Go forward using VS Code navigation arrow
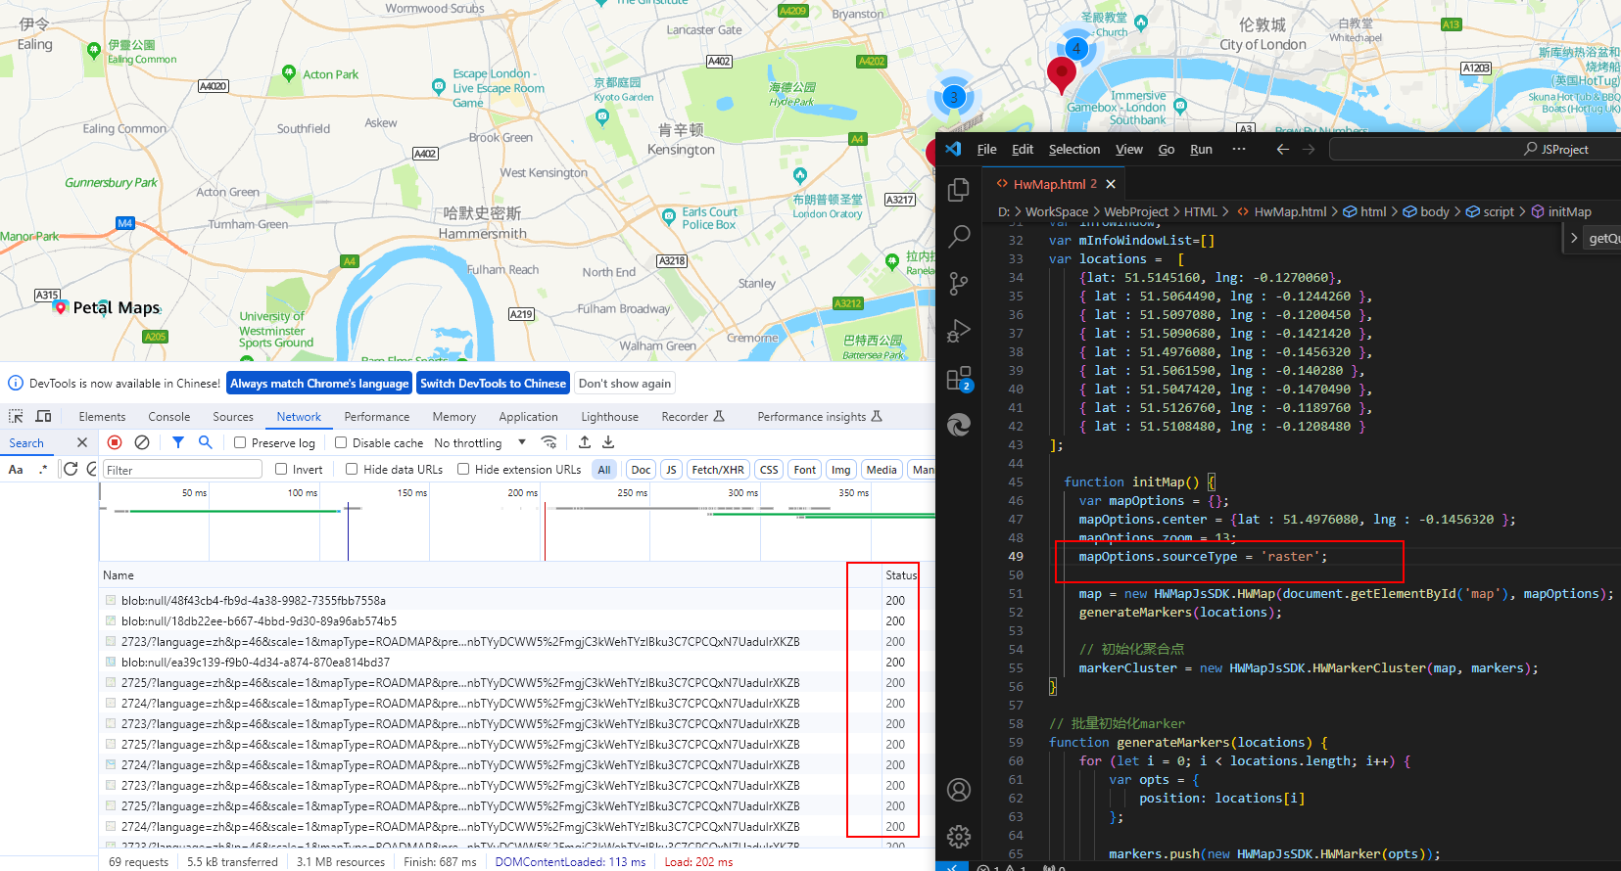 coord(1309,149)
